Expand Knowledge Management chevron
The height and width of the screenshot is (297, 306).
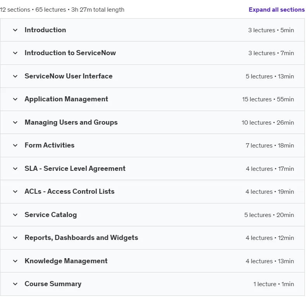point(15,261)
